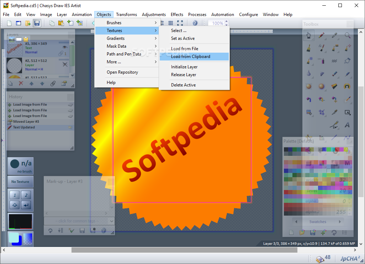The height and width of the screenshot is (264, 365).
Task: Move layer down arrow in Layers panel
Action: pyautogui.click(x=42, y=83)
